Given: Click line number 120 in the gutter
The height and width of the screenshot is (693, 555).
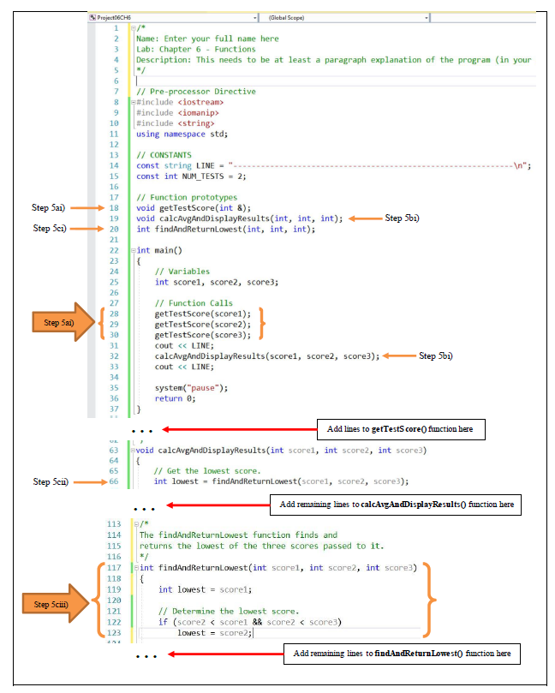Looking at the screenshot, I should point(114,600).
